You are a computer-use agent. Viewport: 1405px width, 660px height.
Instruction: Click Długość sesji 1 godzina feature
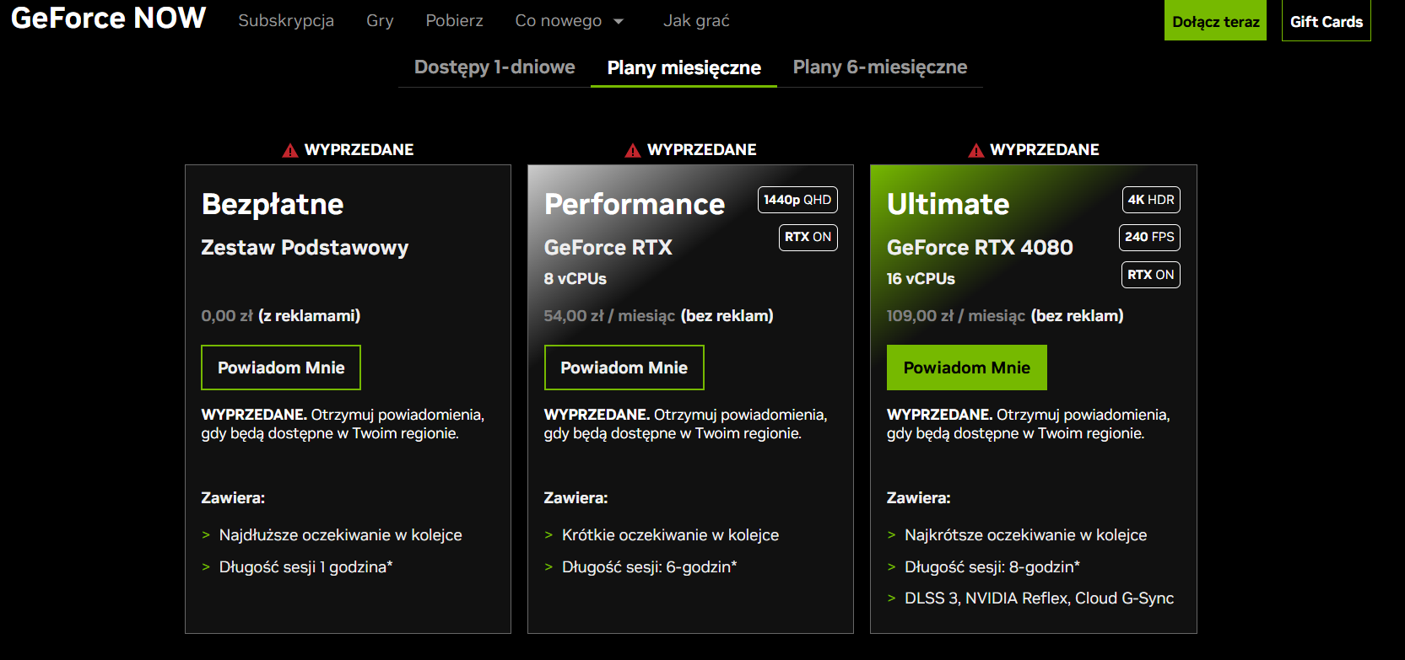point(305,567)
